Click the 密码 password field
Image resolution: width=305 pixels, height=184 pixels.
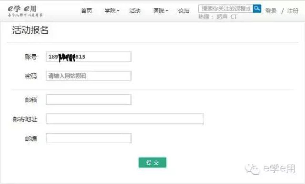[x=88, y=76]
